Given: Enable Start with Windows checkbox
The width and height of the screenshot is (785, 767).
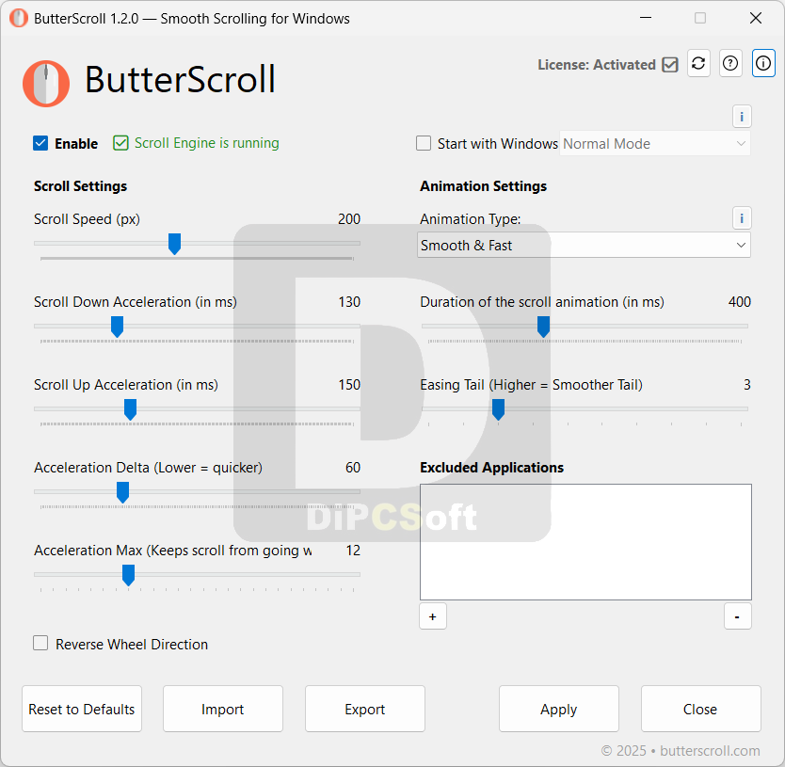Looking at the screenshot, I should (x=424, y=143).
